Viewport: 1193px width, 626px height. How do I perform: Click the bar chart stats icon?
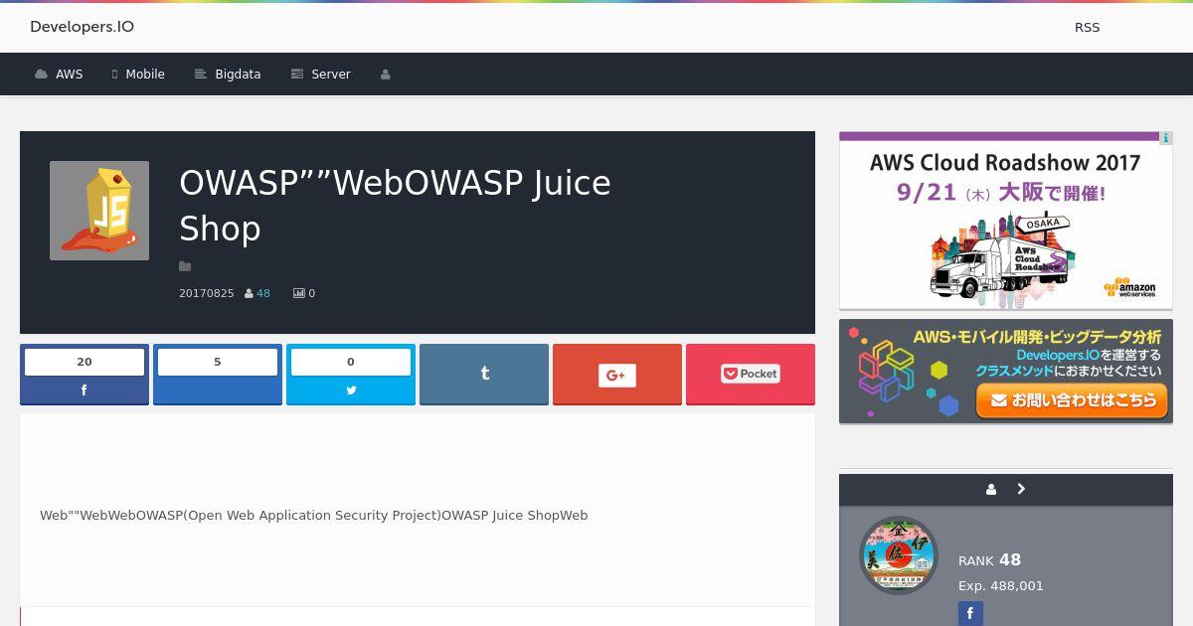click(x=298, y=293)
